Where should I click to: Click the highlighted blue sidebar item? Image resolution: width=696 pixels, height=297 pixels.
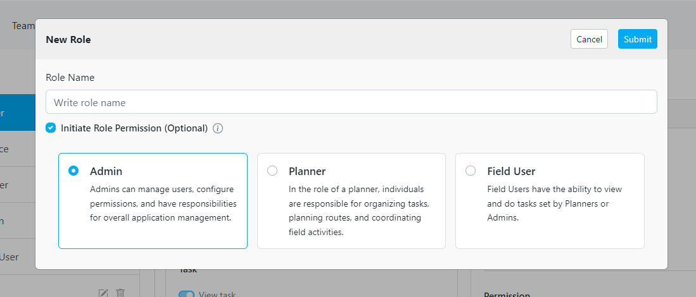(x=17, y=113)
